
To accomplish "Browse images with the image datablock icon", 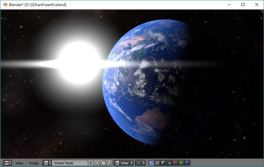I will tap(47, 163).
